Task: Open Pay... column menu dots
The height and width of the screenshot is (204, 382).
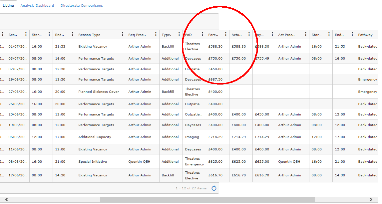Action: (272, 34)
